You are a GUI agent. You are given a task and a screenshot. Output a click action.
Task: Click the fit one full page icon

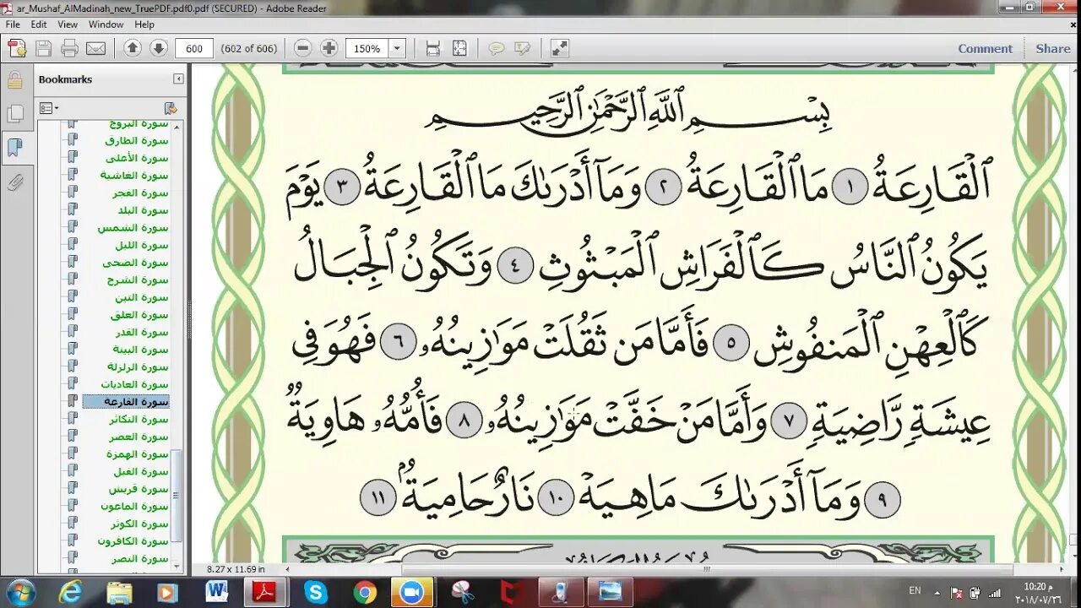[459, 48]
